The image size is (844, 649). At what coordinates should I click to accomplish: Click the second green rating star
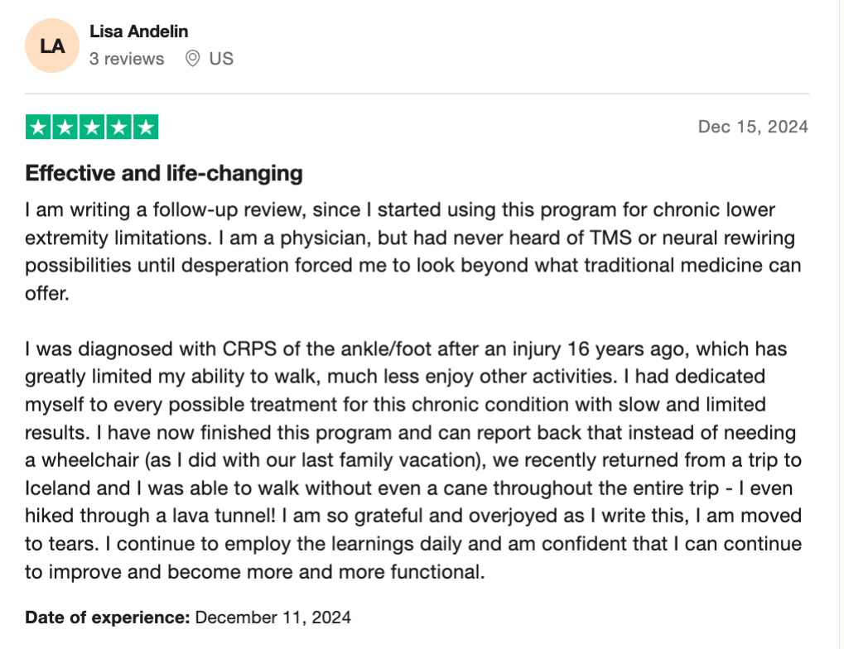click(x=65, y=127)
